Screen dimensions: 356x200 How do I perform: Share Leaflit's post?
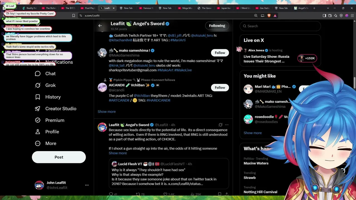227,194
